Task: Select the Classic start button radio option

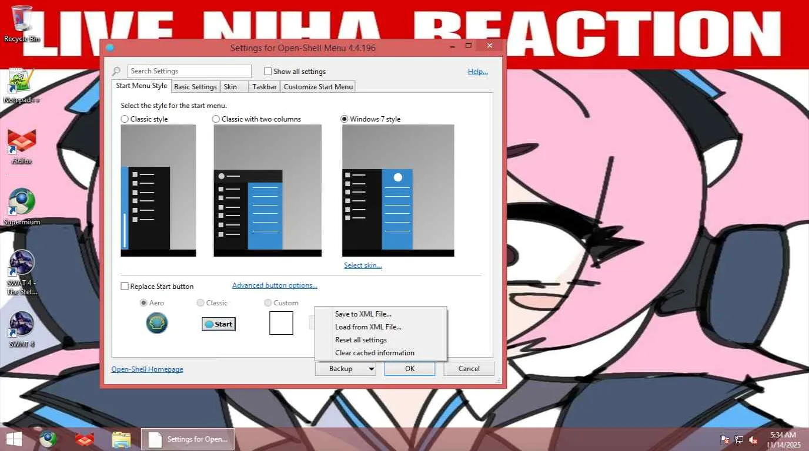Action: click(x=200, y=303)
